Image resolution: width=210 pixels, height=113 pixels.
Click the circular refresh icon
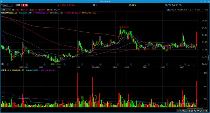point(200,111)
